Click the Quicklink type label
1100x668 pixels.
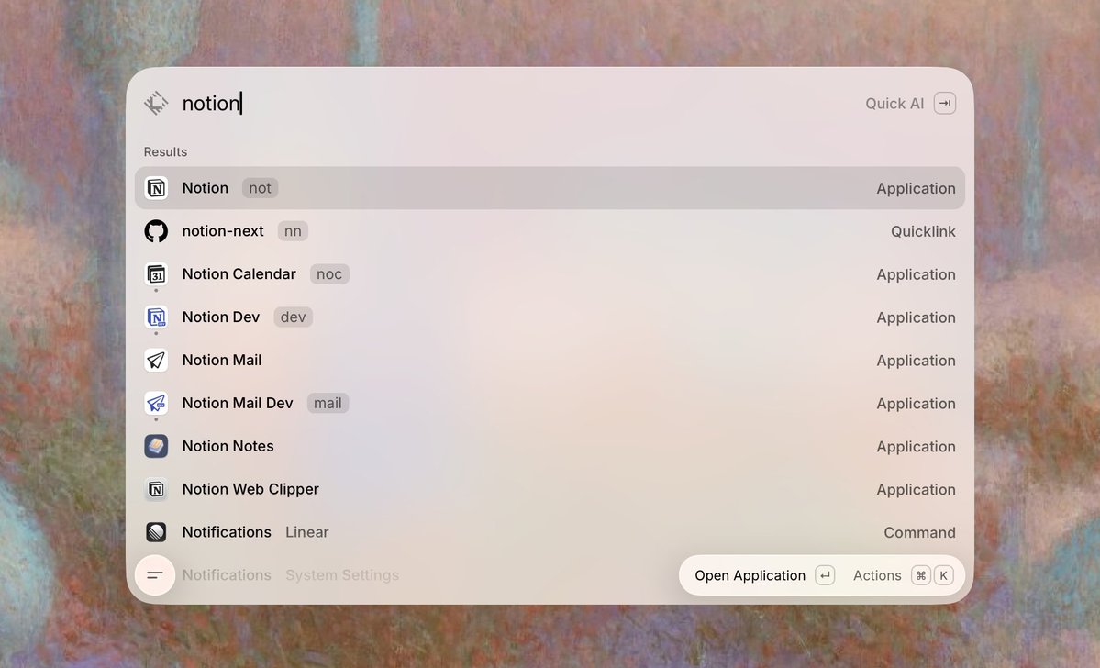pos(923,231)
